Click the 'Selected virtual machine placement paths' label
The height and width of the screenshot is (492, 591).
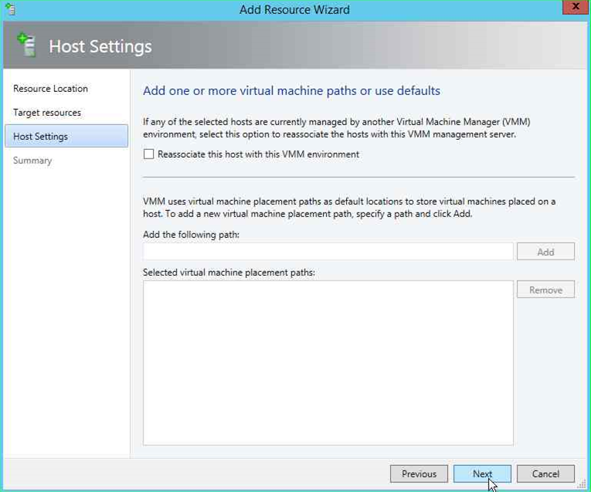(x=229, y=273)
